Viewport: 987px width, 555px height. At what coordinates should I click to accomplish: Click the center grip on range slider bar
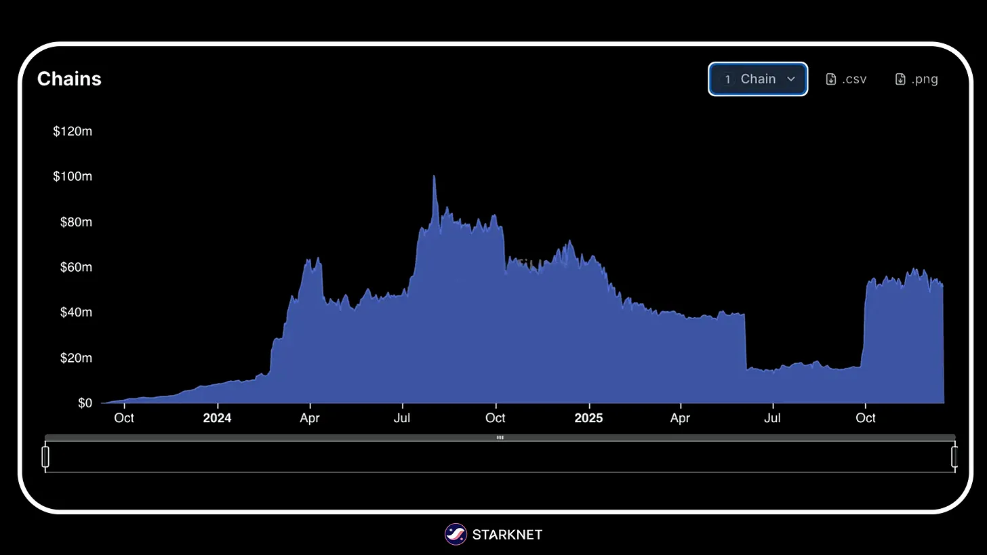500,438
